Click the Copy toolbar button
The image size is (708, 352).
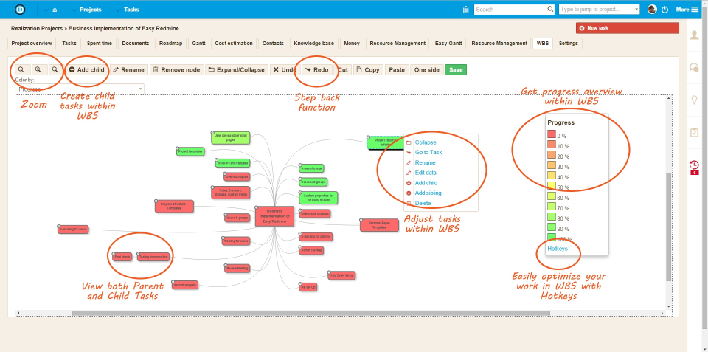click(368, 69)
